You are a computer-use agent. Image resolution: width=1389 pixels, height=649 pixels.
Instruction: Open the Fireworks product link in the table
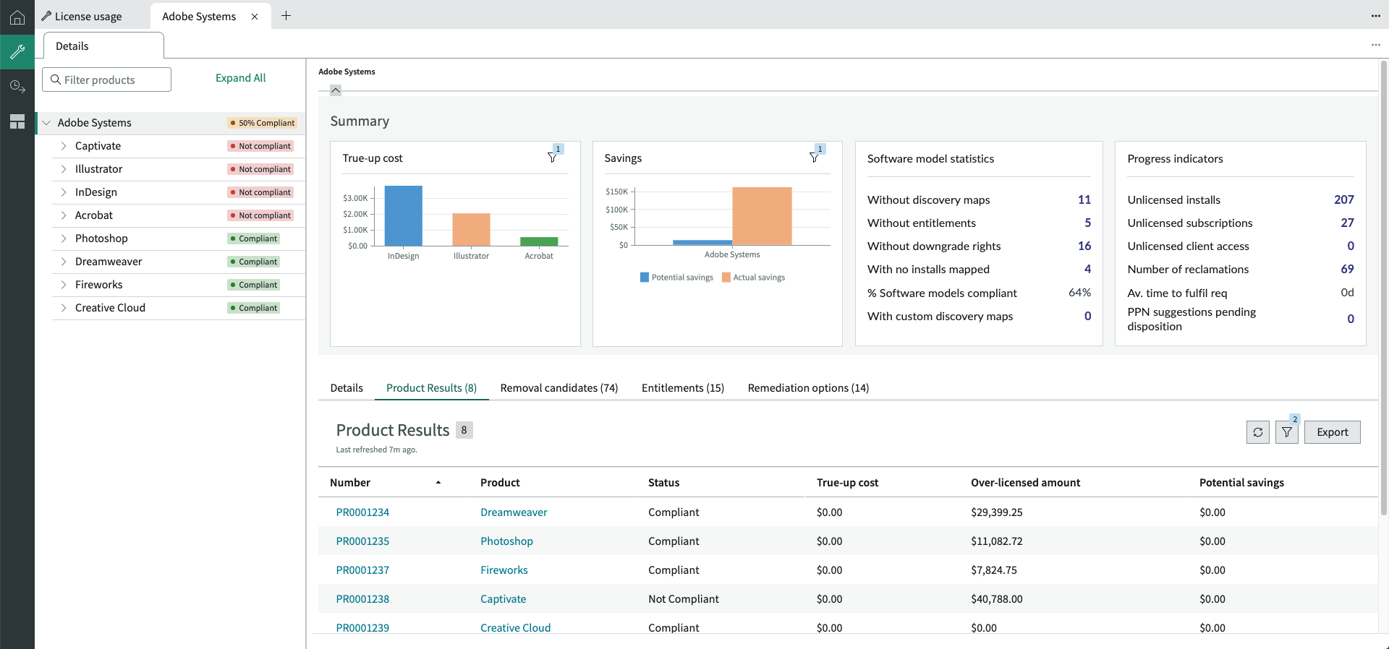(x=504, y=570)
